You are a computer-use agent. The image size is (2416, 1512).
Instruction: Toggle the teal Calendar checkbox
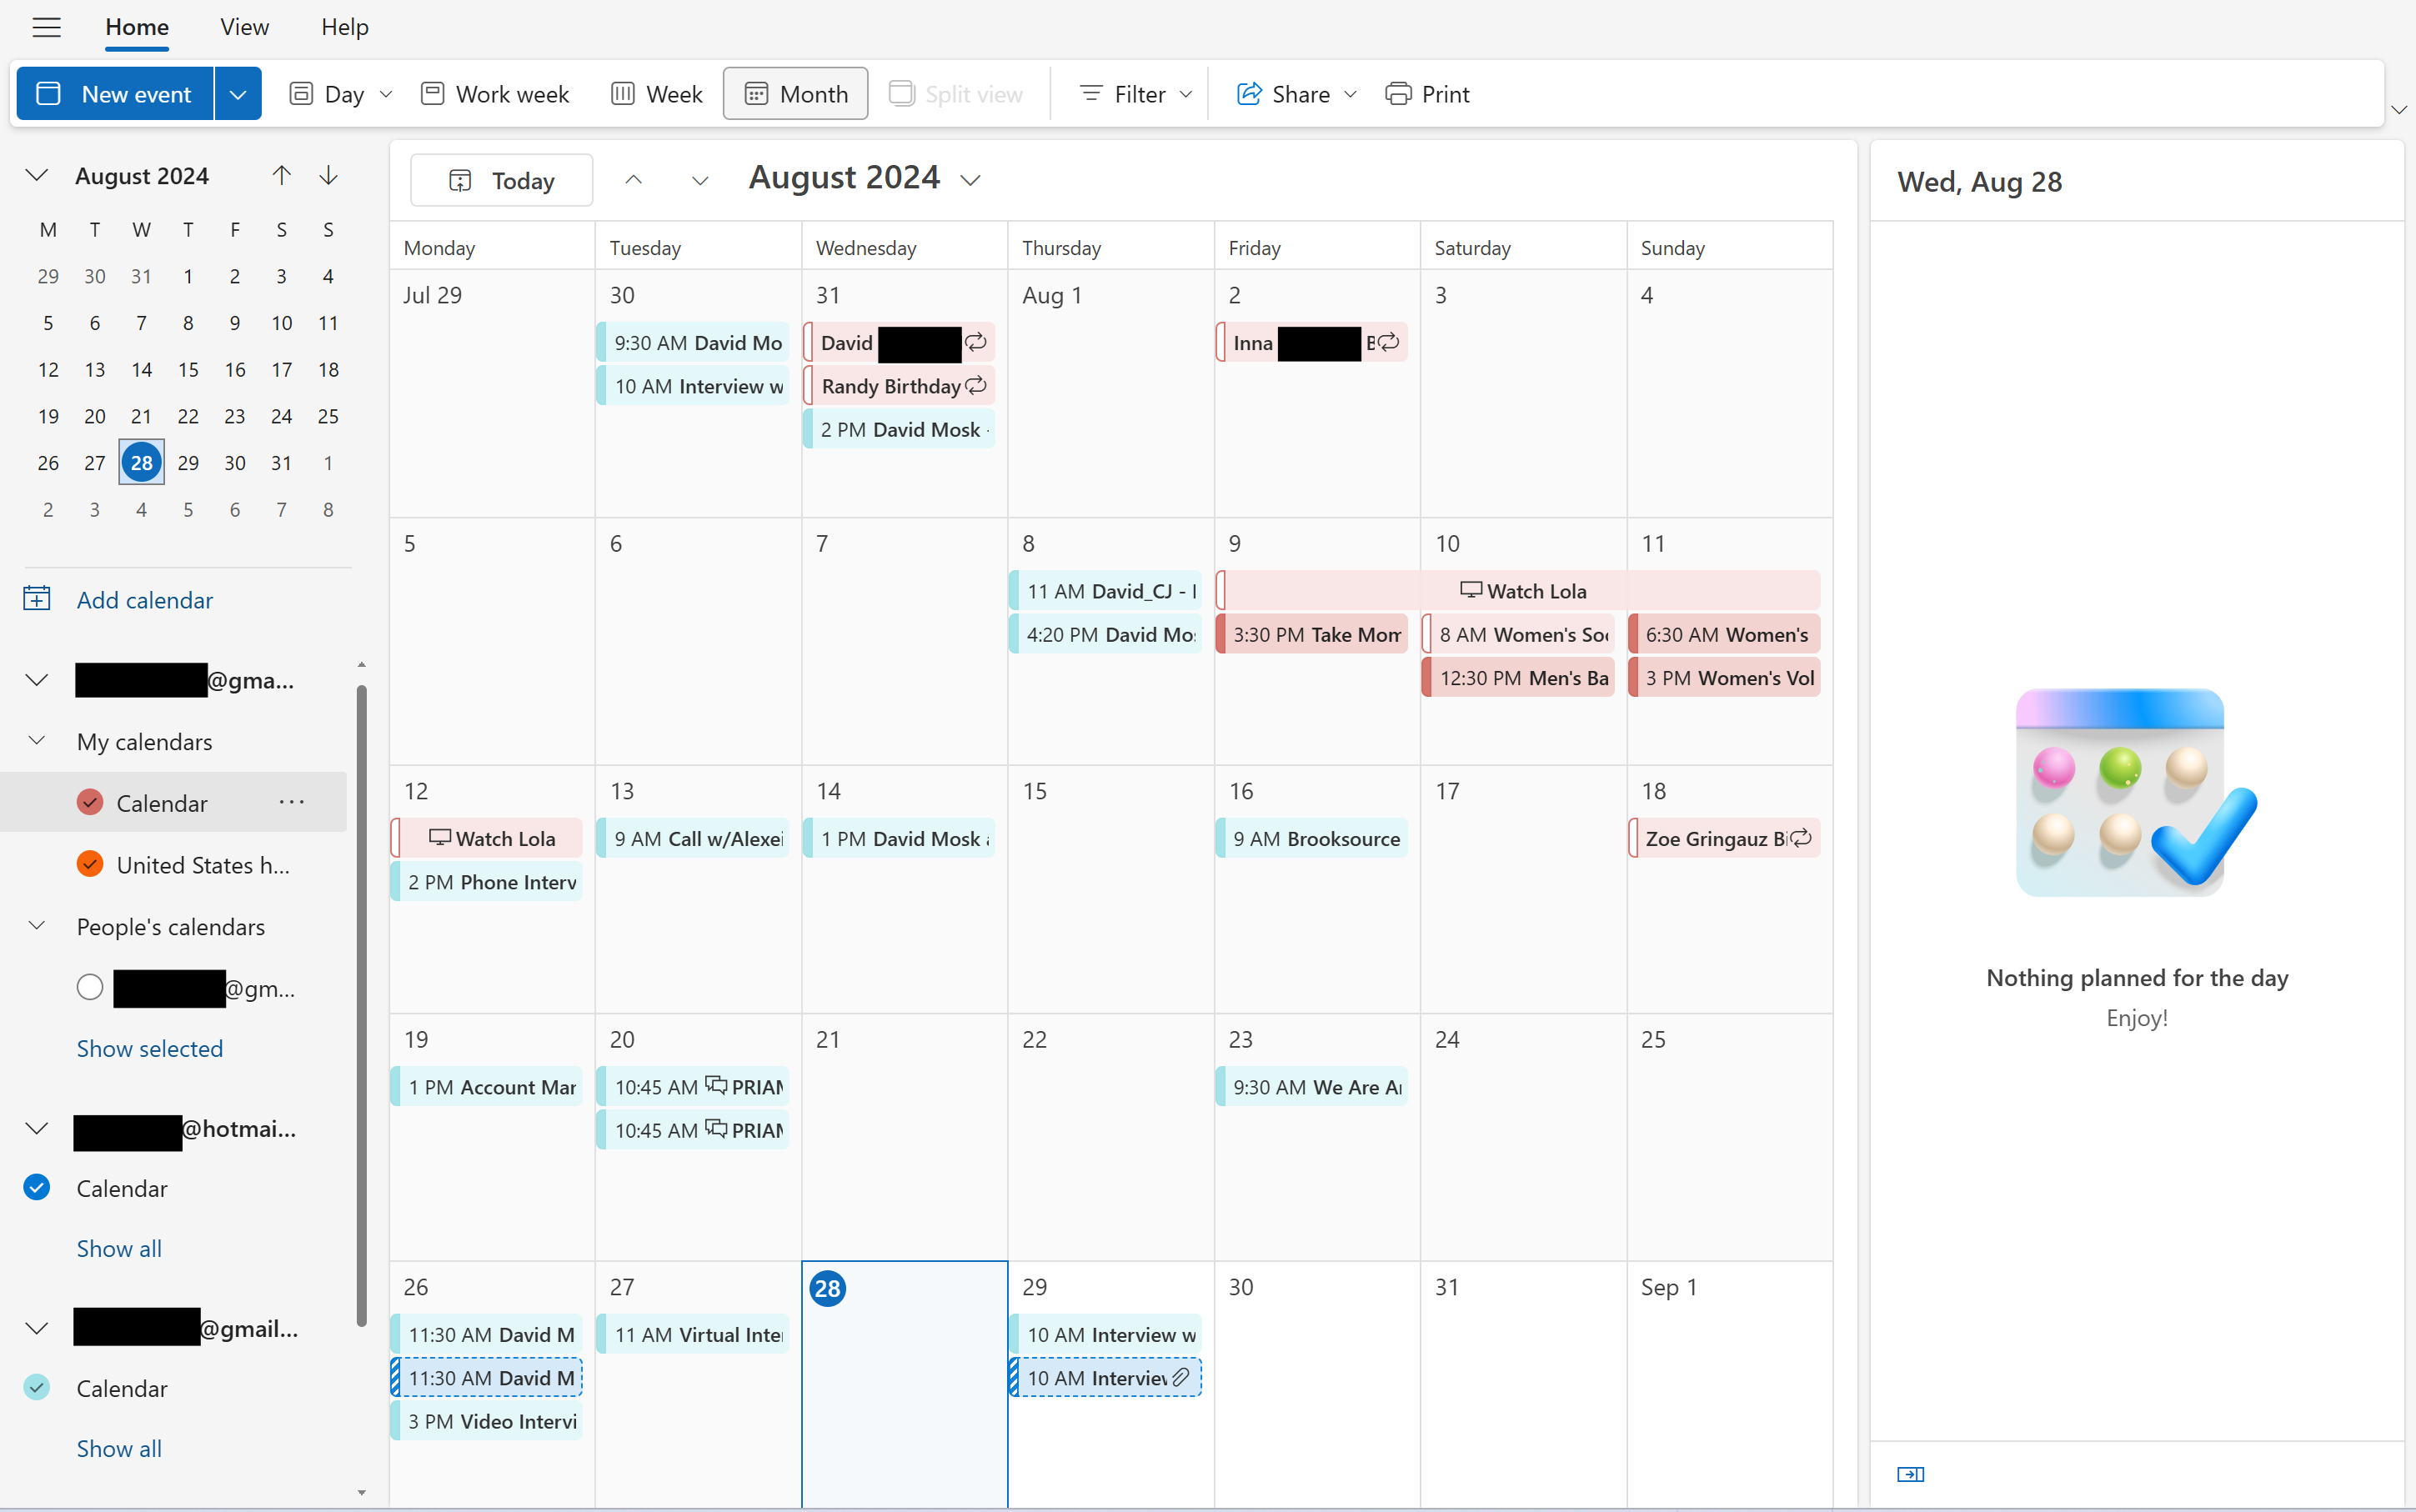click(x=37, y=1388)
